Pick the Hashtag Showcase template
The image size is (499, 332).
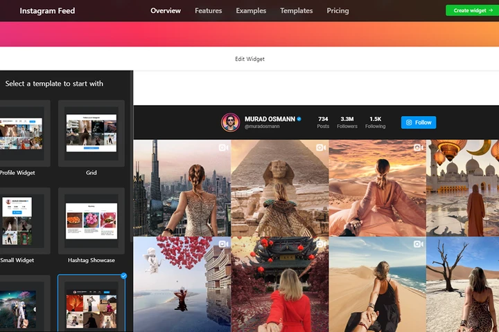click(x=91, y=221)
